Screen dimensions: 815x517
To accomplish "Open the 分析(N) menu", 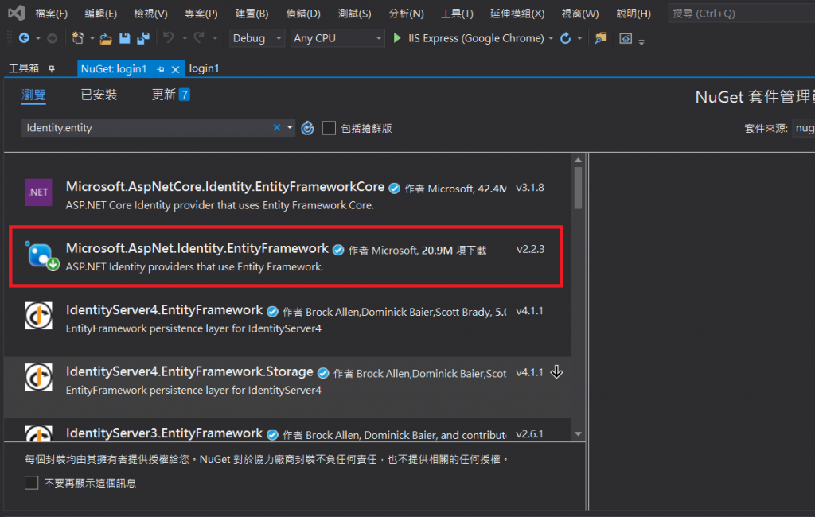I will pos(407,14).
